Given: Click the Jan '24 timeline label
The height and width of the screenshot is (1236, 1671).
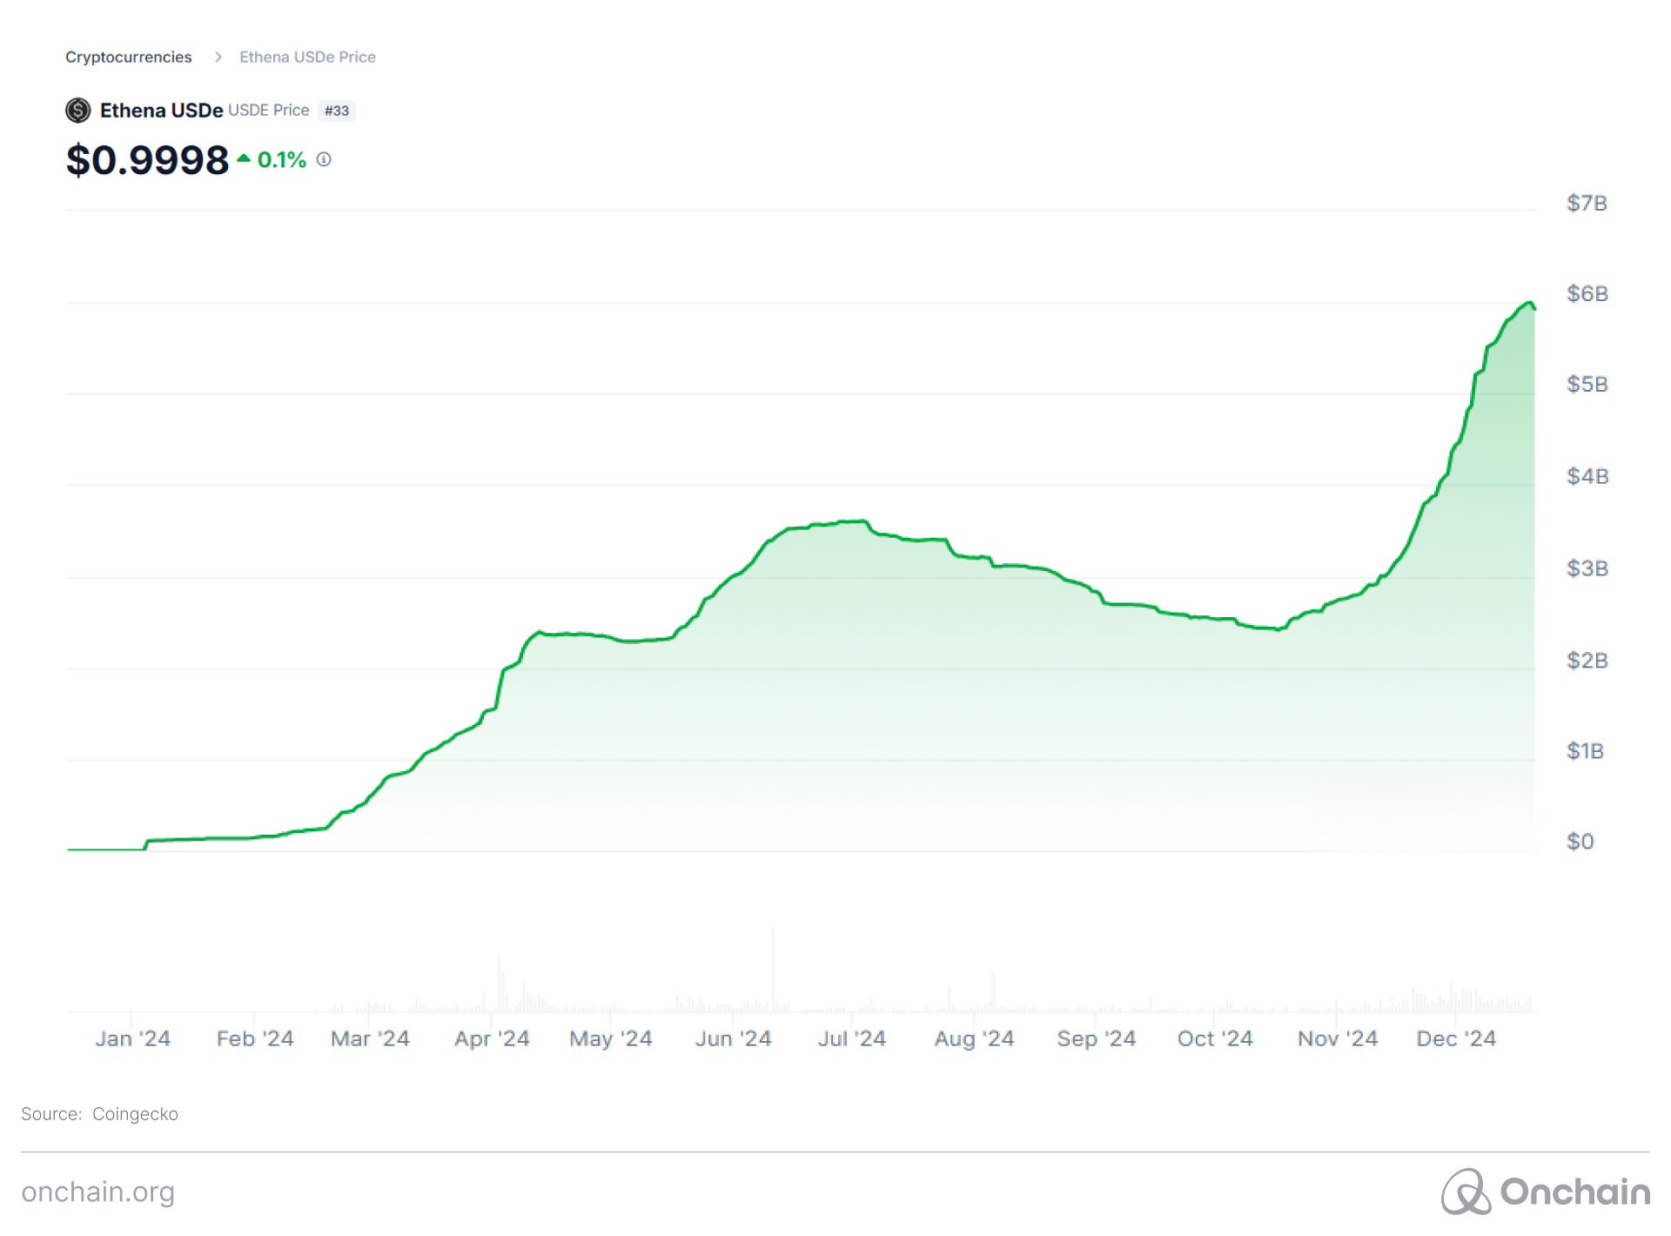Looking at the screenshot, I should [x=132, y=1038].
